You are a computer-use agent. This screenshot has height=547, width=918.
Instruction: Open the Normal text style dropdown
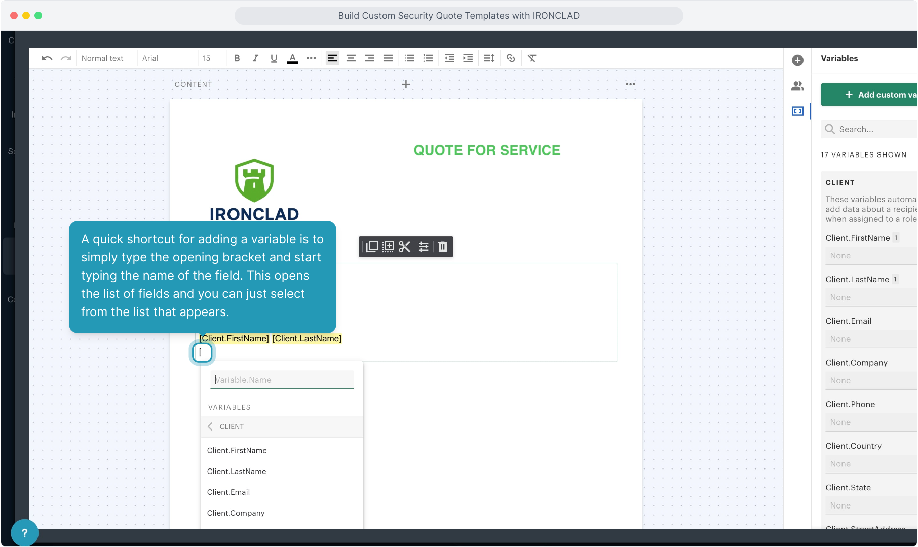[x=102, y=58]
